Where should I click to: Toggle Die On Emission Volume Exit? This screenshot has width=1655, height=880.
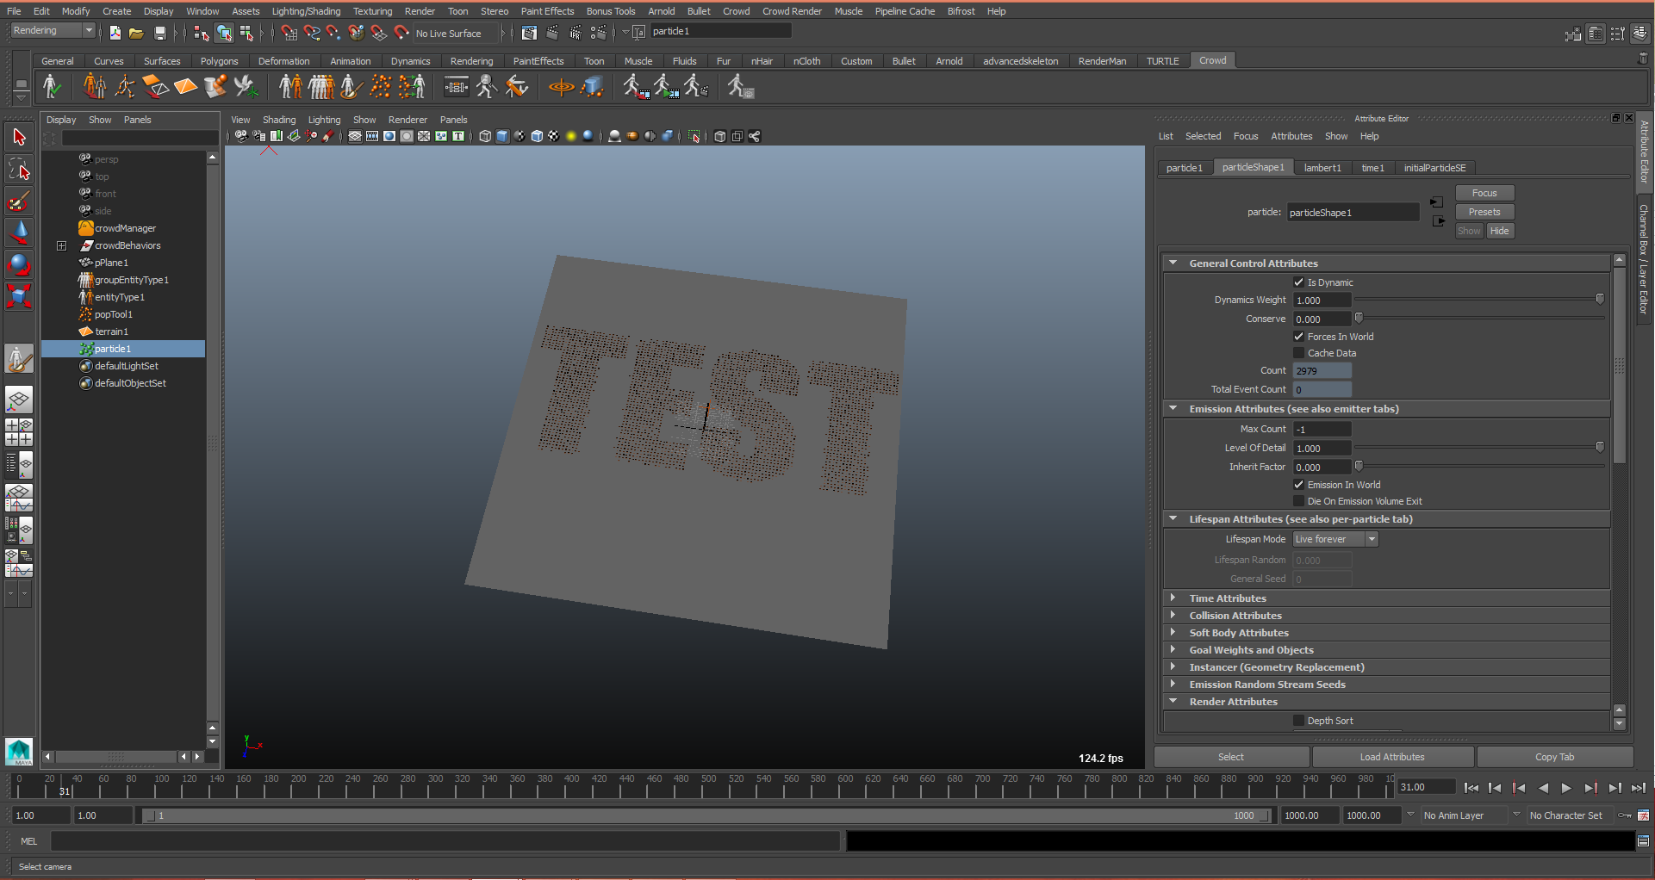click(x=1298, y=501)
